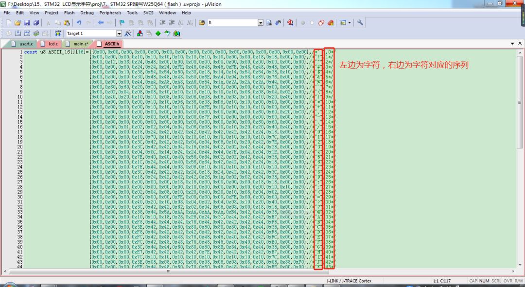Image resolution: width=525 pixels, height=287 pixels.
Task: Click the CAP indicator in status bar
Action: (x=473, y=281)
